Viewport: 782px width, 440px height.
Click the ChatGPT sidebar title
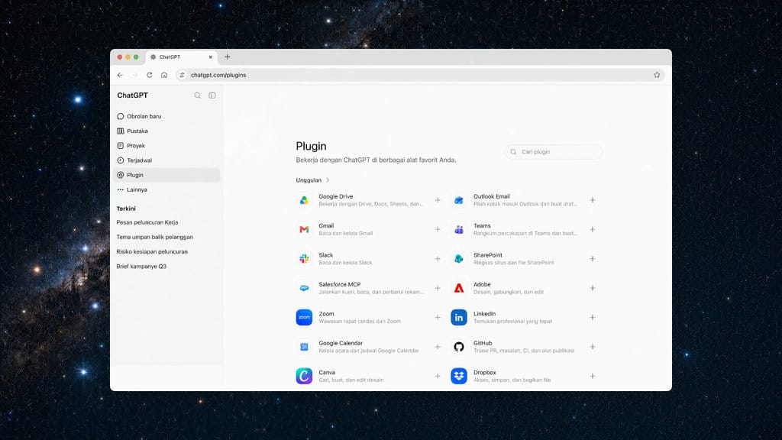click(x=133, y=95)
